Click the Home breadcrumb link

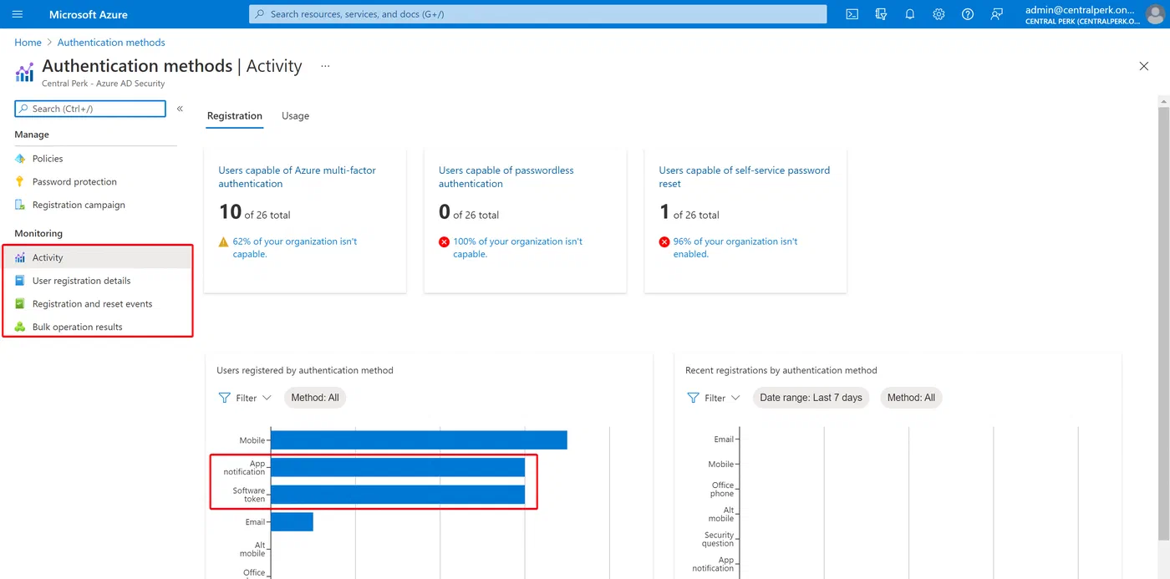[x=28, y=43]
